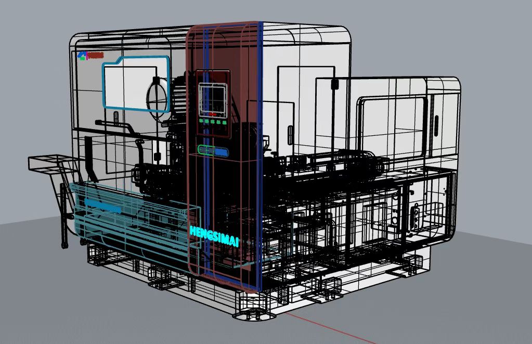Click the red indicator below the control screen
532x344 pixels.
tap(213, 113)
